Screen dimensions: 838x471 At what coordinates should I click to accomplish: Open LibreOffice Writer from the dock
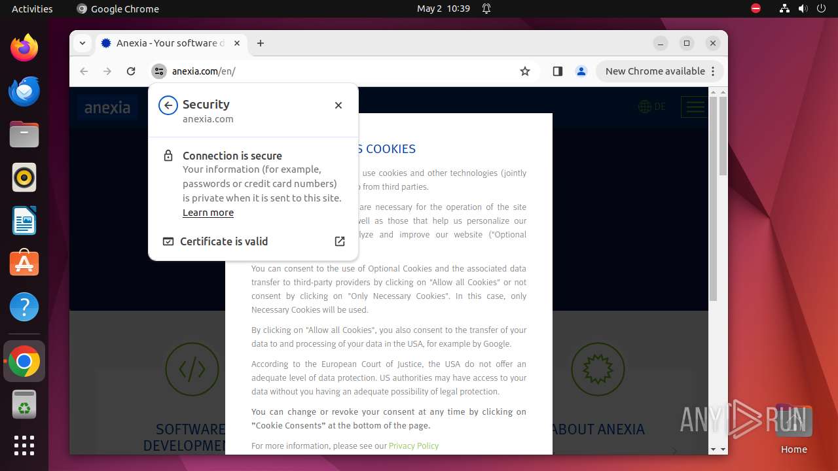point(24,221)
